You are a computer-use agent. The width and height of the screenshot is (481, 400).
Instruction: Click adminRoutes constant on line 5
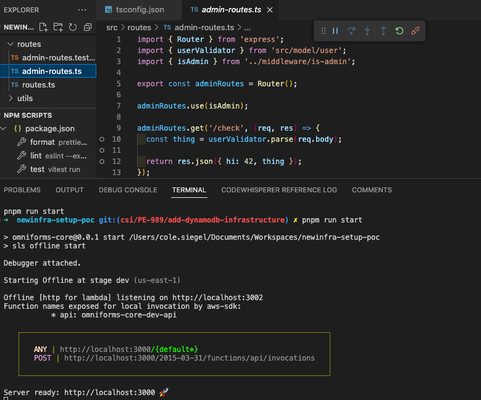coord(219,84)
